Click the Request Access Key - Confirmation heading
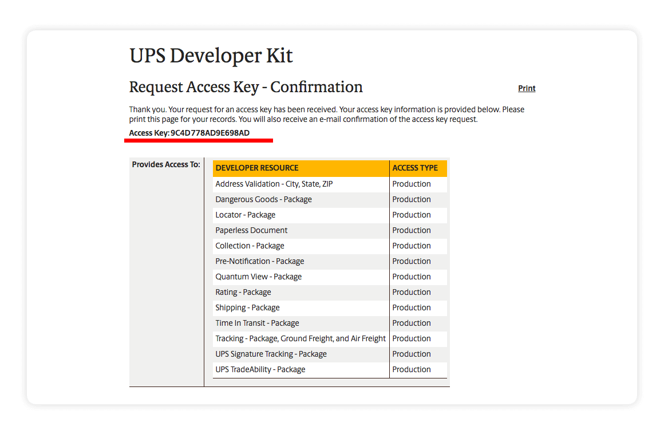 [246, 87]
